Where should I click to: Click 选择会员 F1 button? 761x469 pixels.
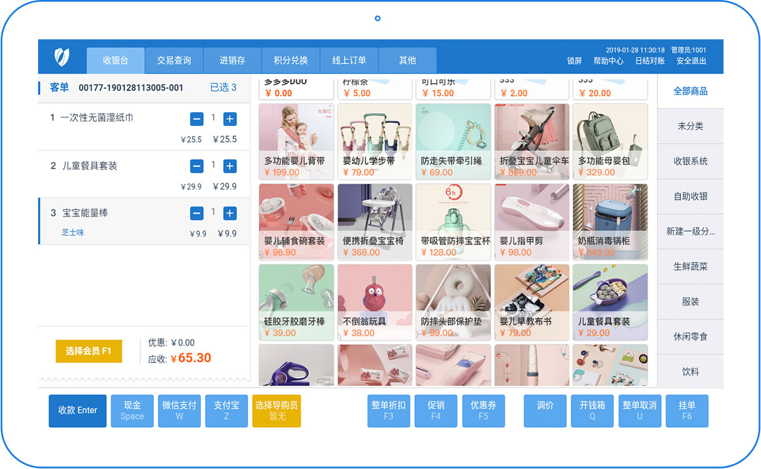[x=89, y=351]
